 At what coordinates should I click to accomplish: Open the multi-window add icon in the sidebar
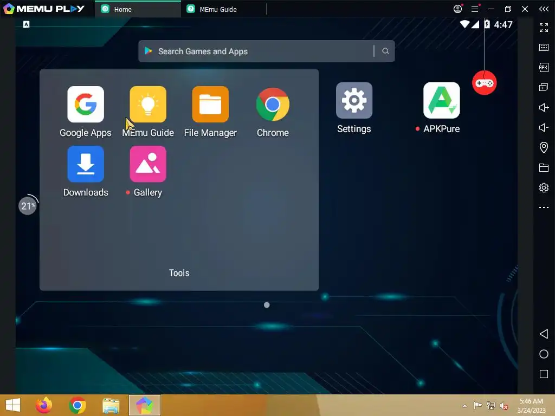click(544, 87)
